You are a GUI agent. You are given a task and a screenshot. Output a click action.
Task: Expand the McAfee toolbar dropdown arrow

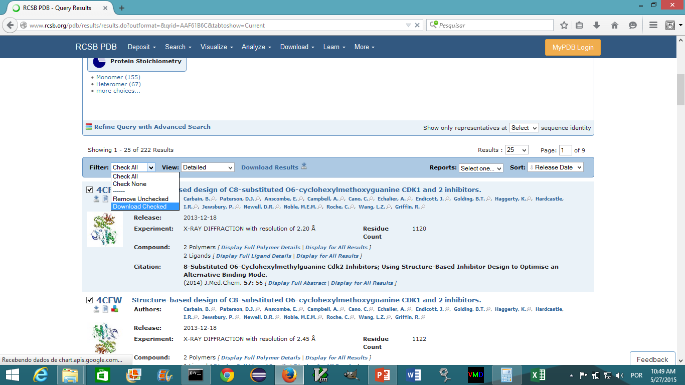pos(680,25)
